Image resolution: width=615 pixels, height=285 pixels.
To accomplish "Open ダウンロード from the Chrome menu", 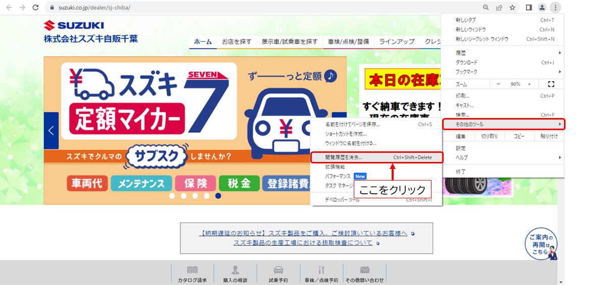I will point(503,62).
